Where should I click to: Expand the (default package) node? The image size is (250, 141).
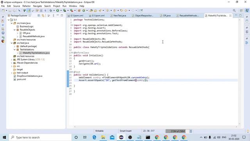click(x=14, y=46)
